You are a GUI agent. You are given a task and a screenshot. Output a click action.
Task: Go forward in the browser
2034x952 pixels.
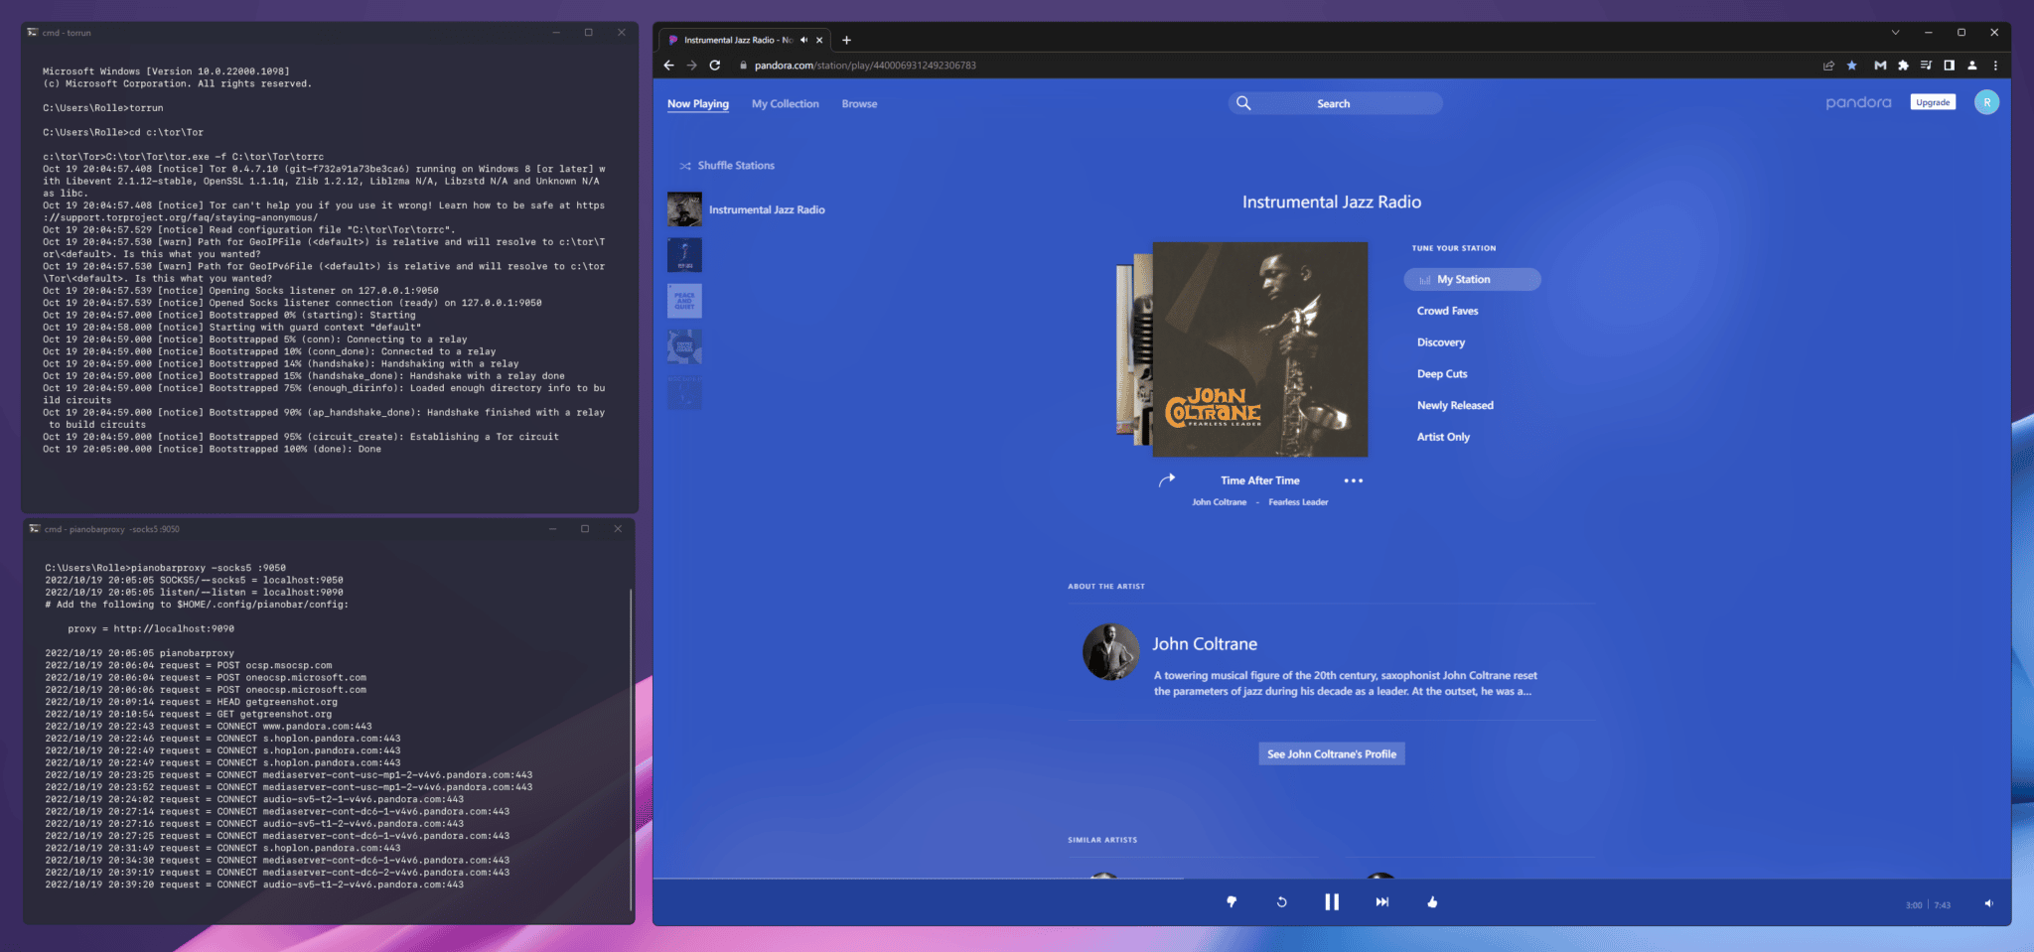pos(691,66)
